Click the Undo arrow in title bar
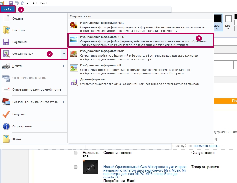Viewport: 237px width, 183px height. (17, 3)
